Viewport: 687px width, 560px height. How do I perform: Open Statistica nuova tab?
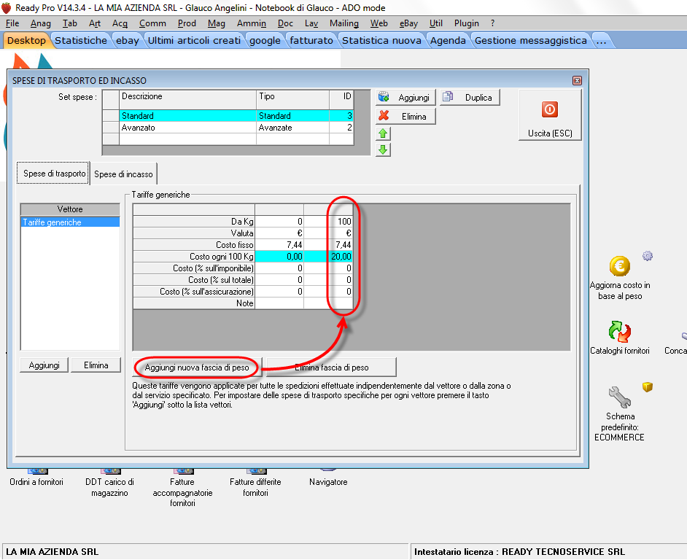coord(381,40)
